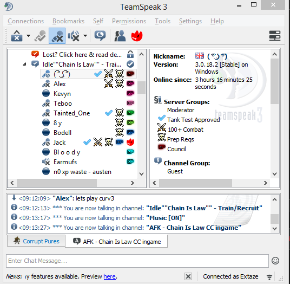Switch to the Corrupt Pures chat tab
This screenshot has width=290, height=284.
(x=36, y=241)
